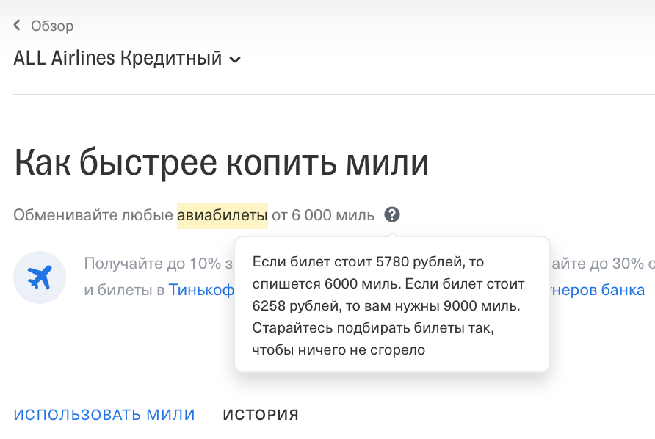
Task: Click the Получайте до 30% offer text
Action: (602, 263)
